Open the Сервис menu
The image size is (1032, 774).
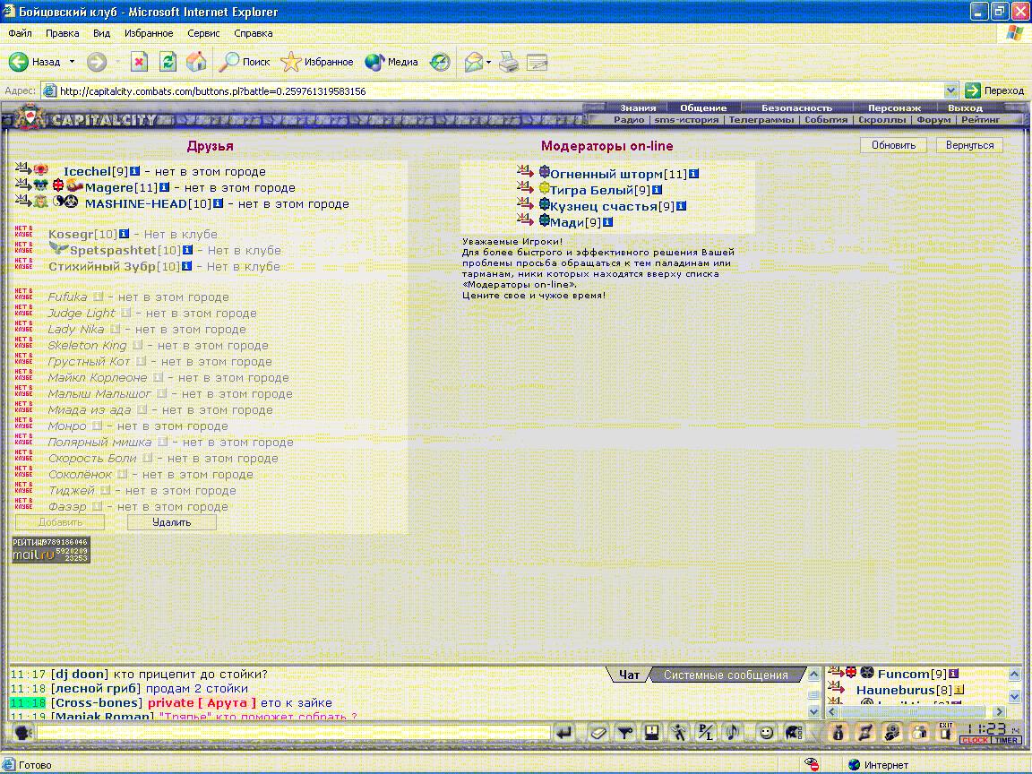pos(203,33)
